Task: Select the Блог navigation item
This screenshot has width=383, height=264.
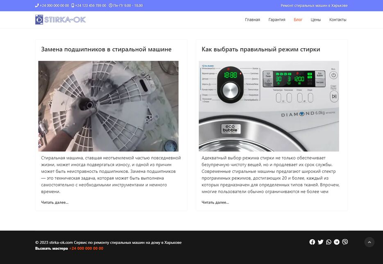Action: 298,20
